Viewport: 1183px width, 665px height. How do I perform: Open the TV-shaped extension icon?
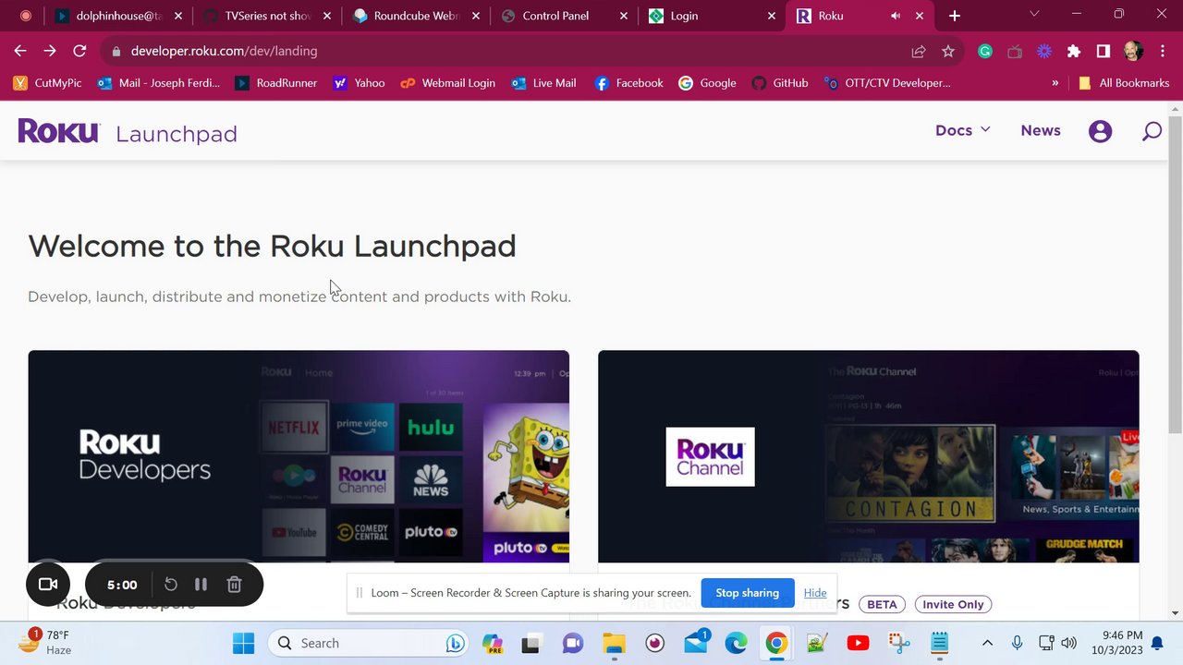click(1015, 51)
